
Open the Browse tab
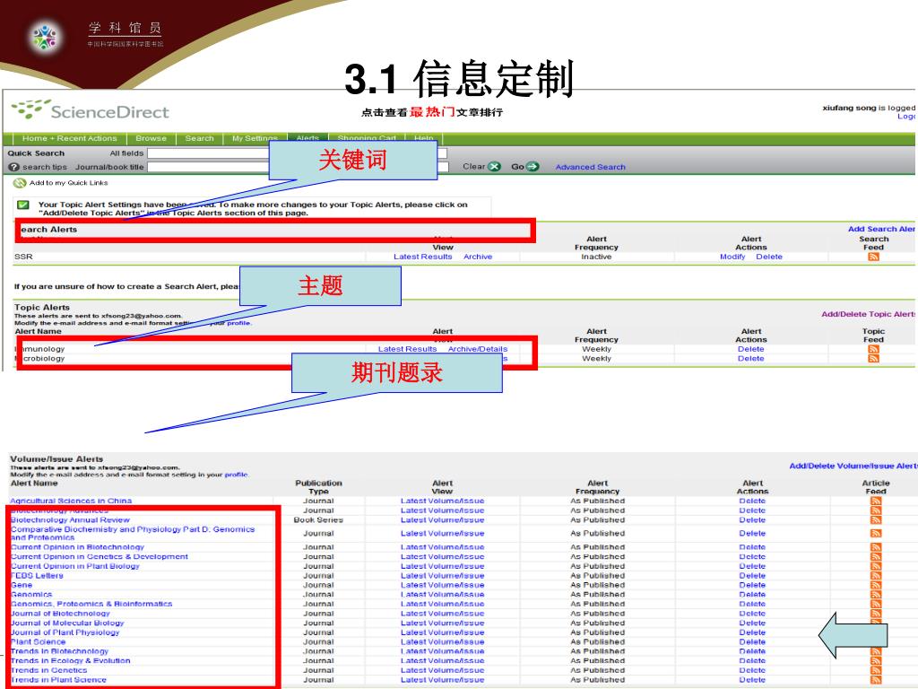(x=151, y=138)
